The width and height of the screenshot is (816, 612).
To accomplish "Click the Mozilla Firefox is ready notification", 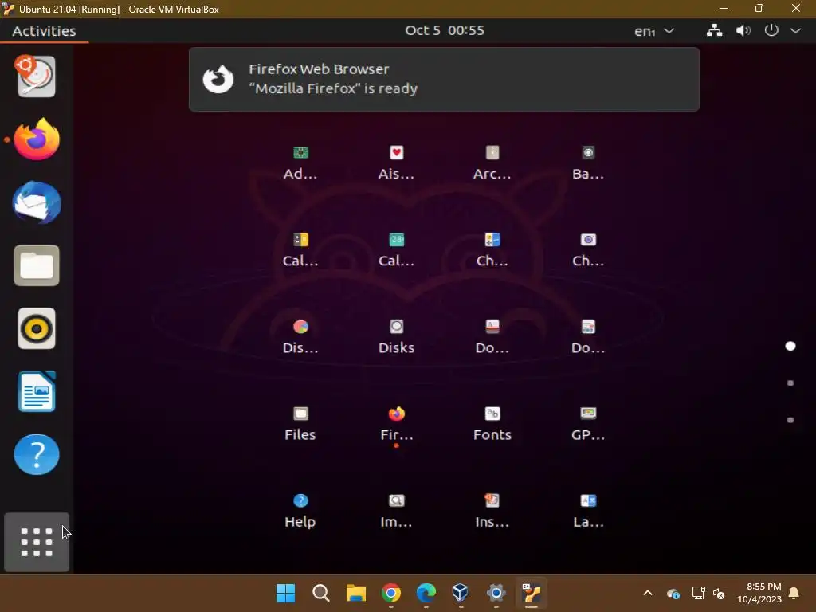I will (x=444, y=79).
